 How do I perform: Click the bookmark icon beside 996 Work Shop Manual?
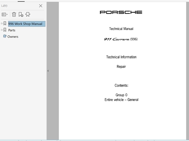[5, 24]
